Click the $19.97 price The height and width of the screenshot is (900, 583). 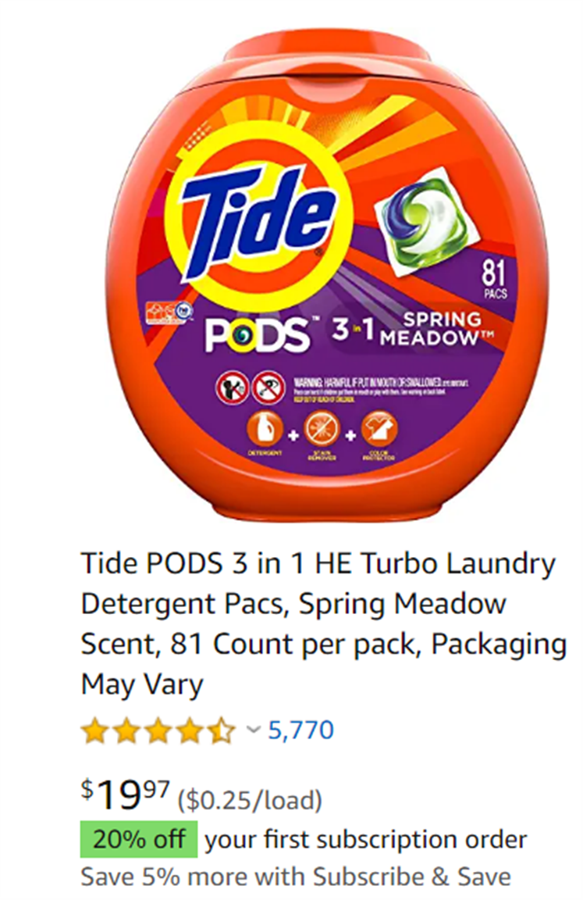coord(126,794)
